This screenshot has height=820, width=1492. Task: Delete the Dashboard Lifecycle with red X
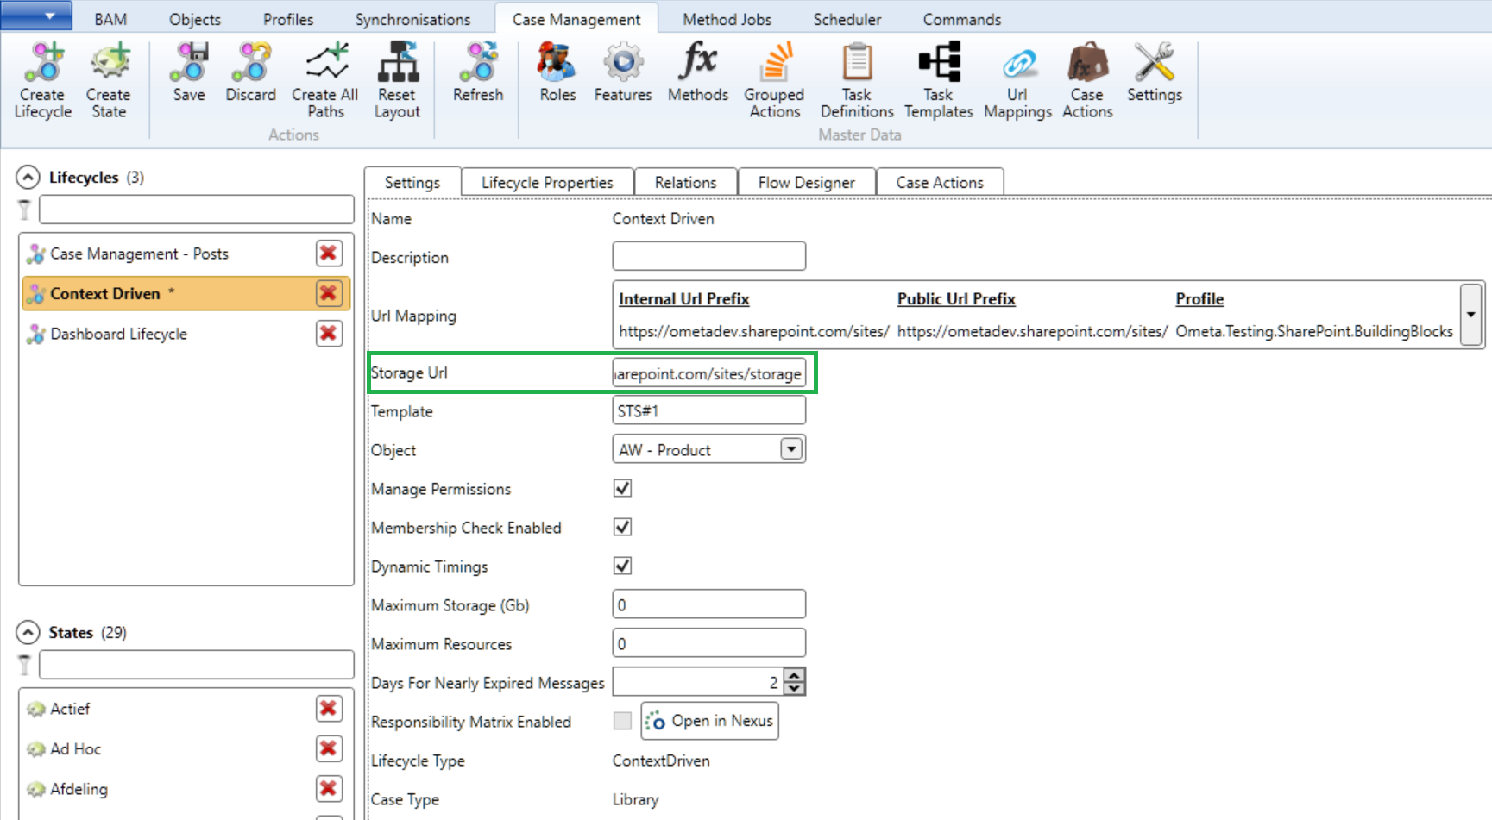pos(329,334)
